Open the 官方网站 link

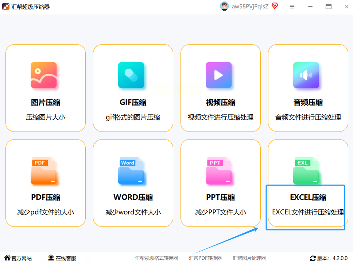click(x=18, y=258)
